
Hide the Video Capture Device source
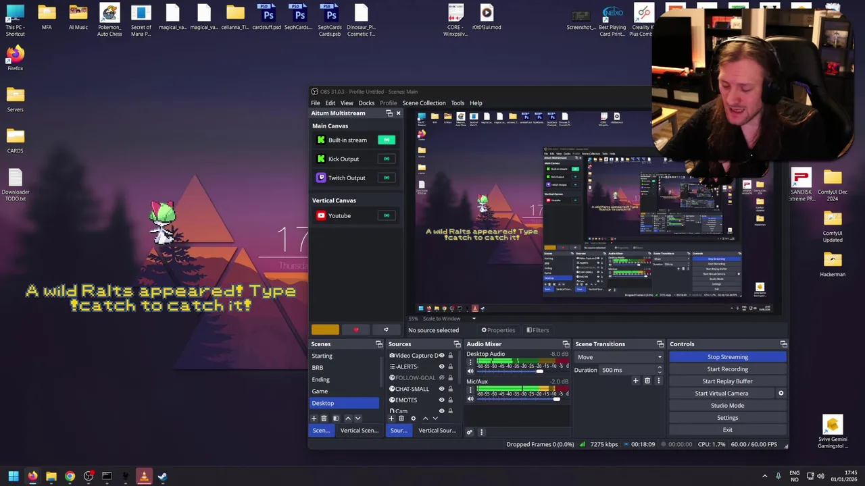point(441,356)
